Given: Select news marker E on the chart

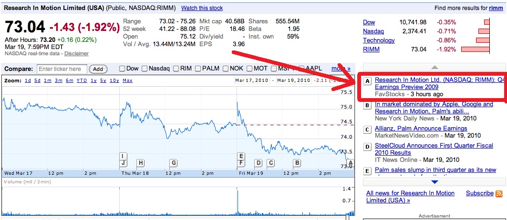Looking at the screenshot, I should click(x=241, y=156).
